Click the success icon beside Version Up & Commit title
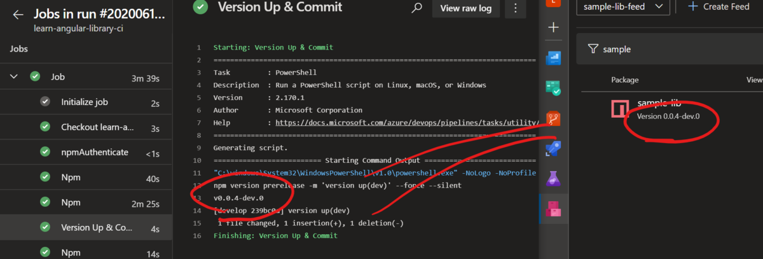 point(200,7)
